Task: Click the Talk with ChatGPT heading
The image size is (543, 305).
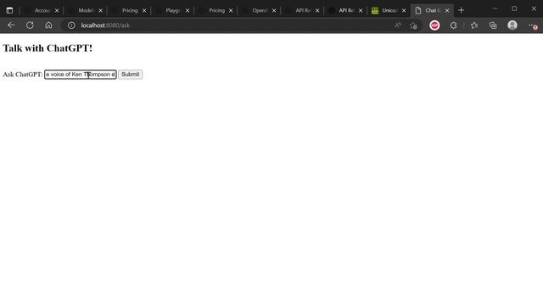Action: tap(48, 48)
